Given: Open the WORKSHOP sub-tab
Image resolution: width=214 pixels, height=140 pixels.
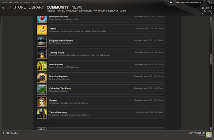Looking at the screenshot, I should point(99,11).
